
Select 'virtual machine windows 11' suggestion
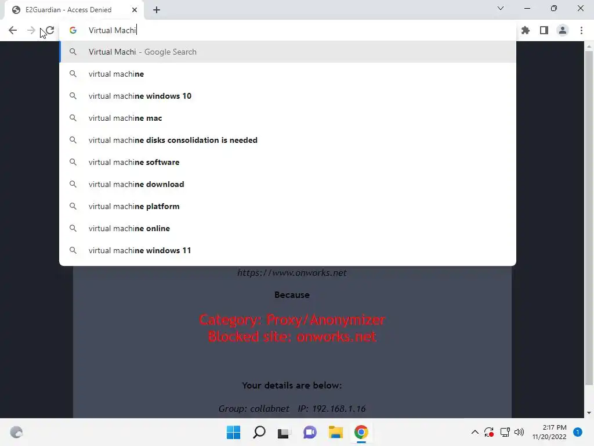(x=288, y=250)
